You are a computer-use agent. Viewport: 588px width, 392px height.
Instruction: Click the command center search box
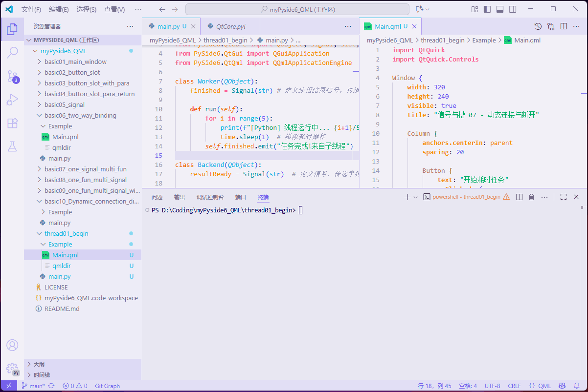pos(297,9)
